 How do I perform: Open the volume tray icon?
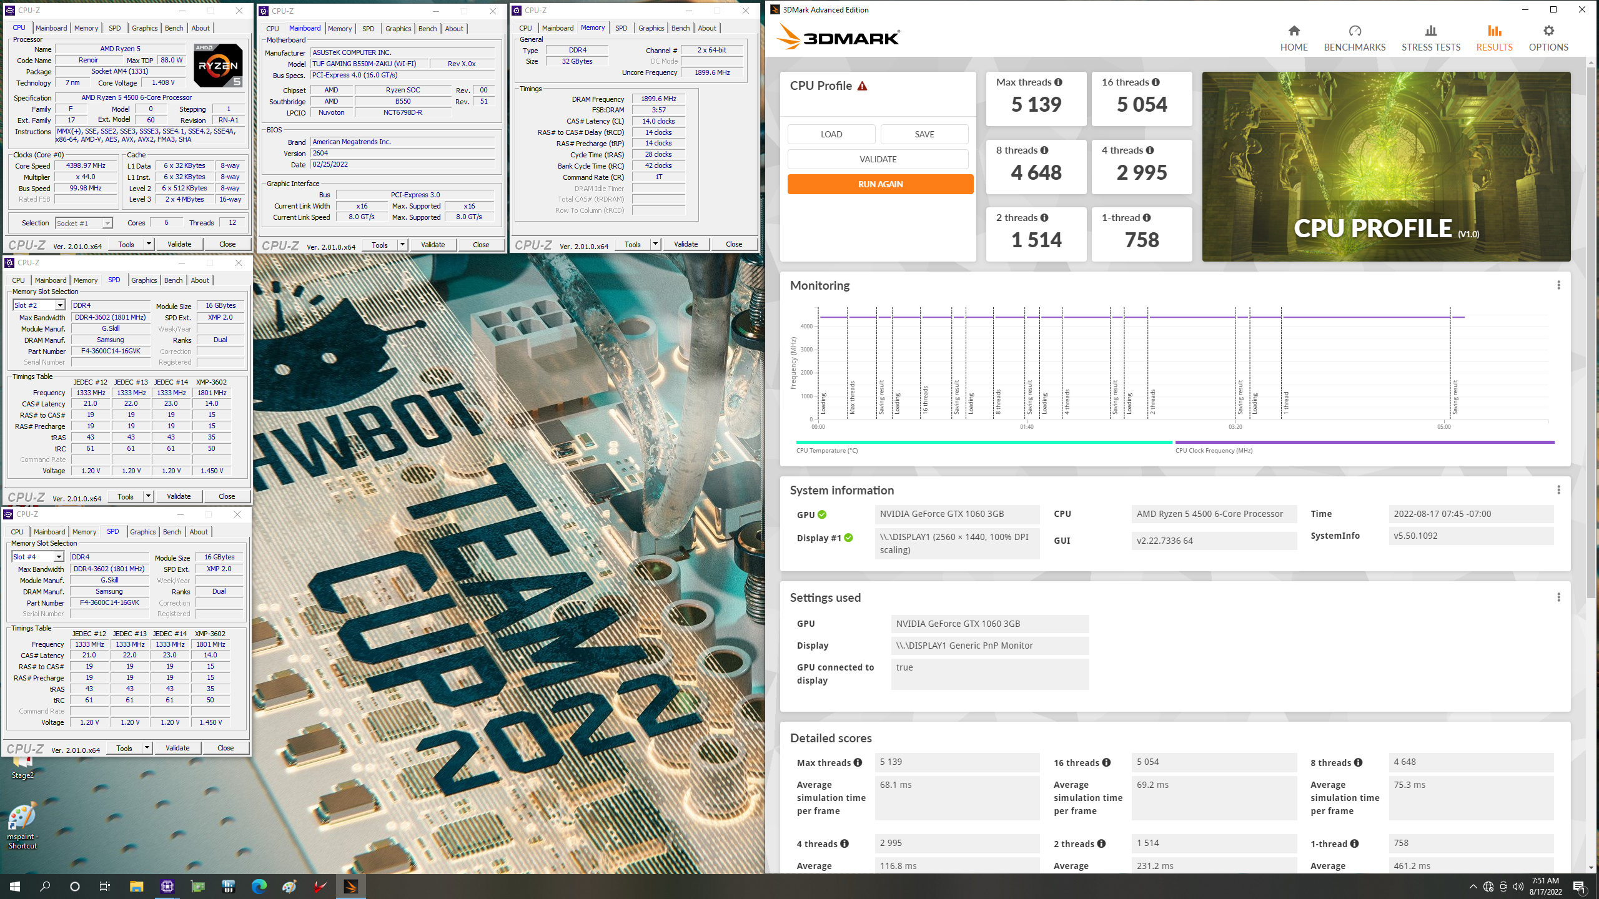[1518, 887]
